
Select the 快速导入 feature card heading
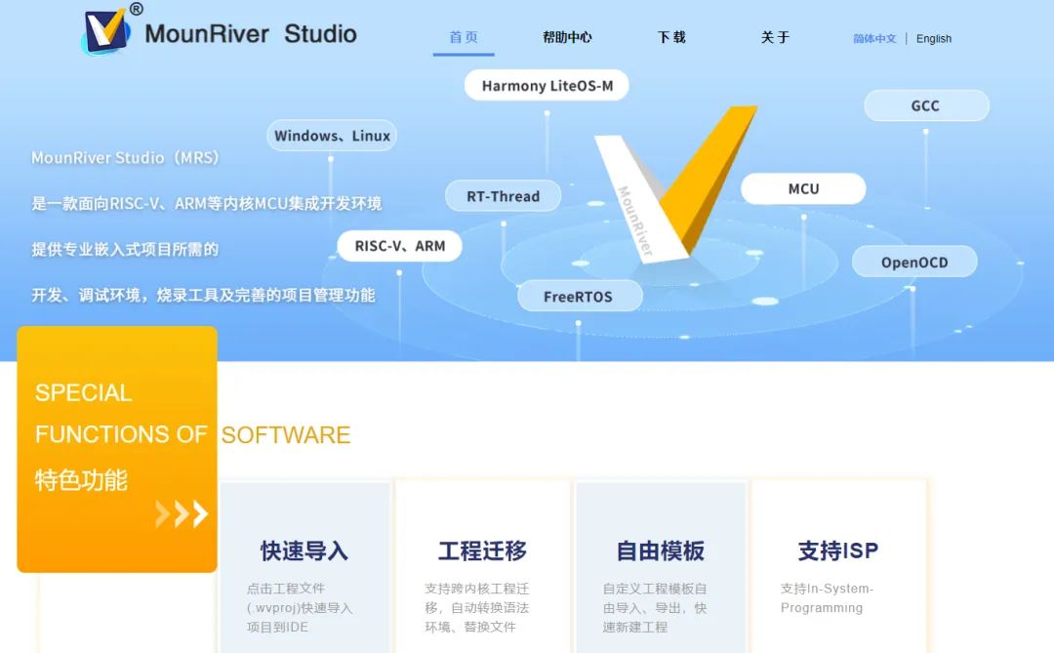pyautogui.click(x=304, y=551)
